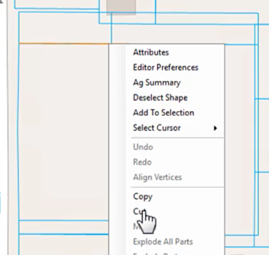Open Attributes from the context menu
This screenshot has height=255, width=269.
pos(151,52)
